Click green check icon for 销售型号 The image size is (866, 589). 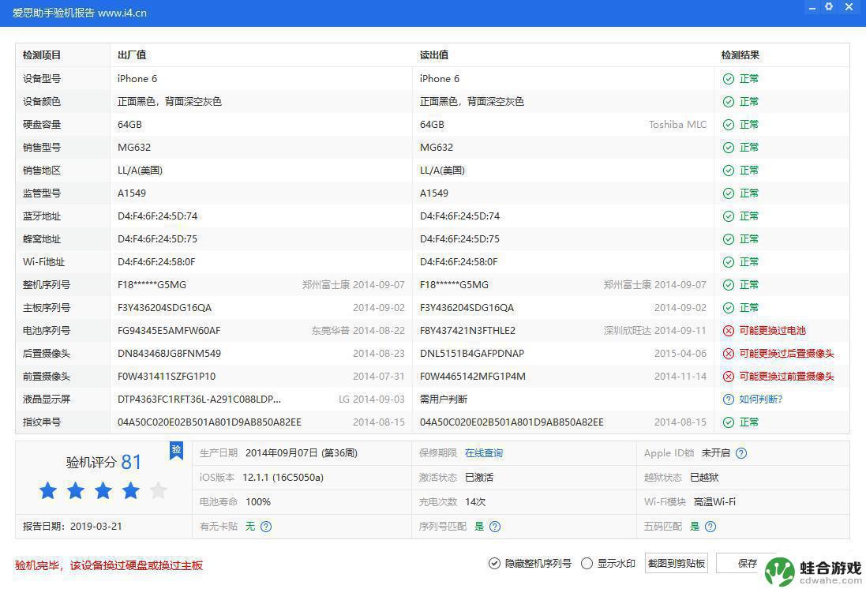click(729, 148)
